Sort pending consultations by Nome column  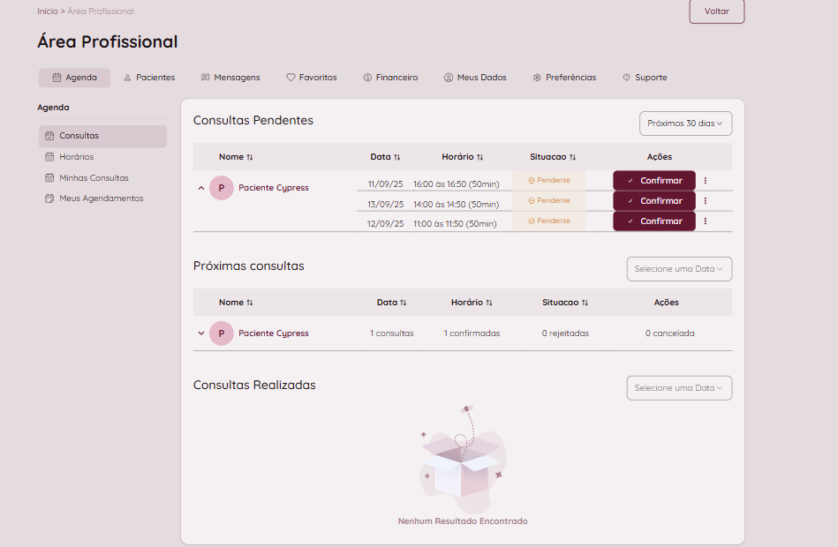pos(236,157)
